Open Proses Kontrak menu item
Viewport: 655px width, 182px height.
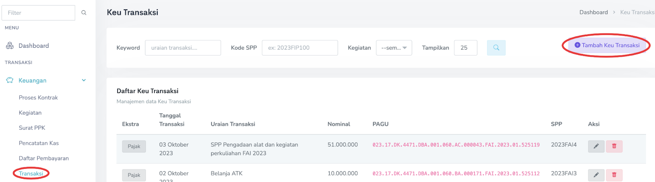tap(38, 98)
